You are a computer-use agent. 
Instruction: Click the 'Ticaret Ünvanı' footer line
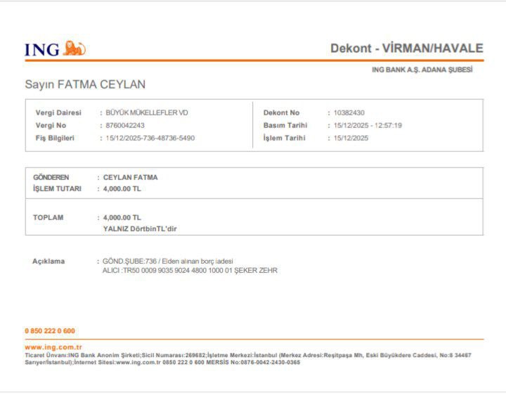(x=248, y=355)
